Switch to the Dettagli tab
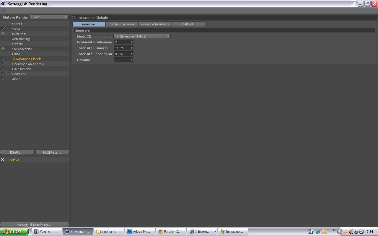The height and width of the screenshot is (236, 378). 188,24
